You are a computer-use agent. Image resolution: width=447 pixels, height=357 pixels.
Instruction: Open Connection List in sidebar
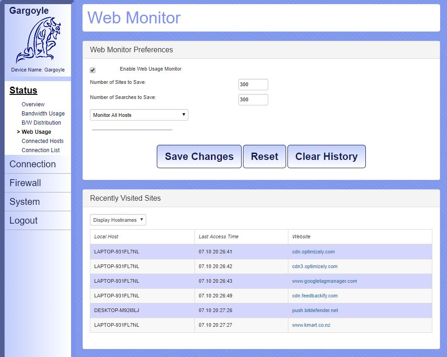tap(41, 150)
